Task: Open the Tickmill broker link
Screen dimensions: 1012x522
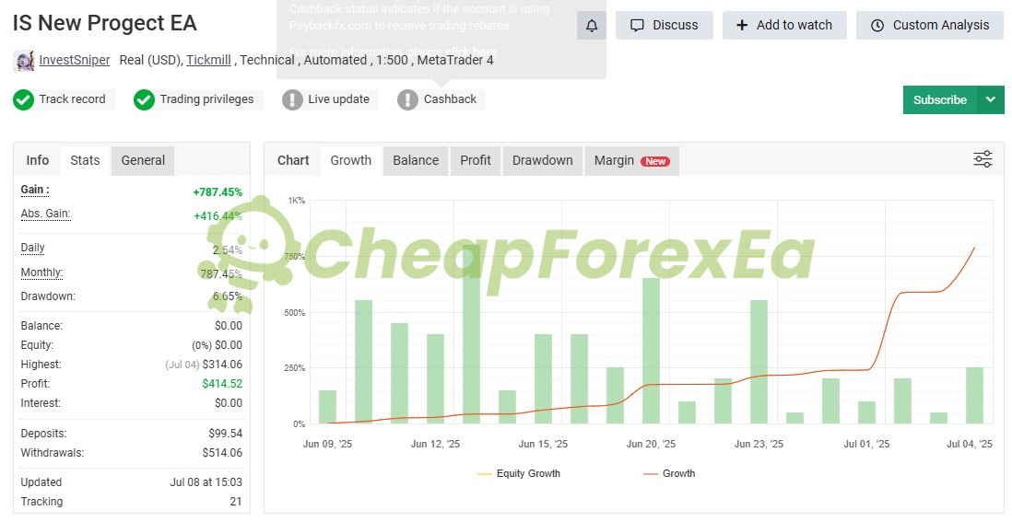Action: pos(208,60)
